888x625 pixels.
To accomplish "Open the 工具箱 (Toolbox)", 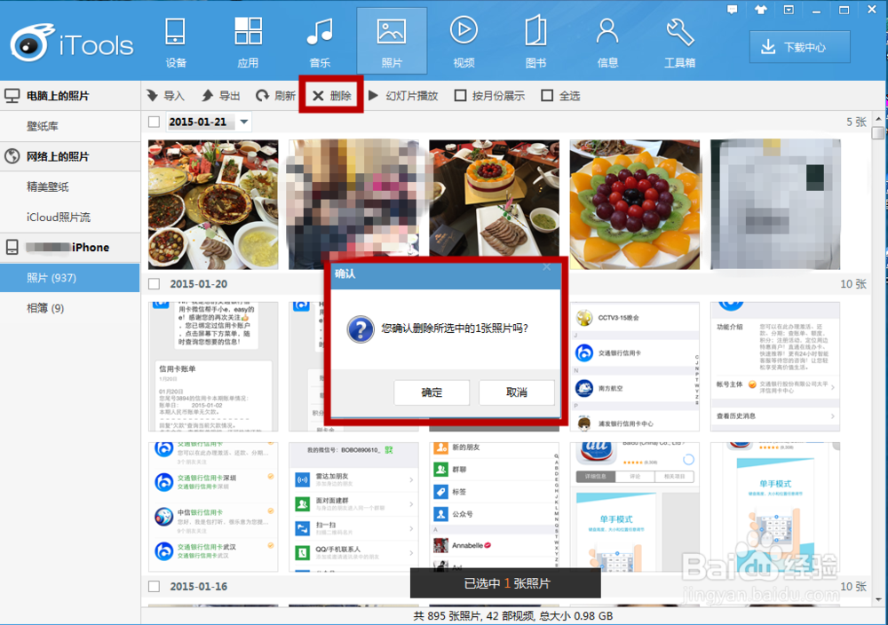I will coord(679,40).
